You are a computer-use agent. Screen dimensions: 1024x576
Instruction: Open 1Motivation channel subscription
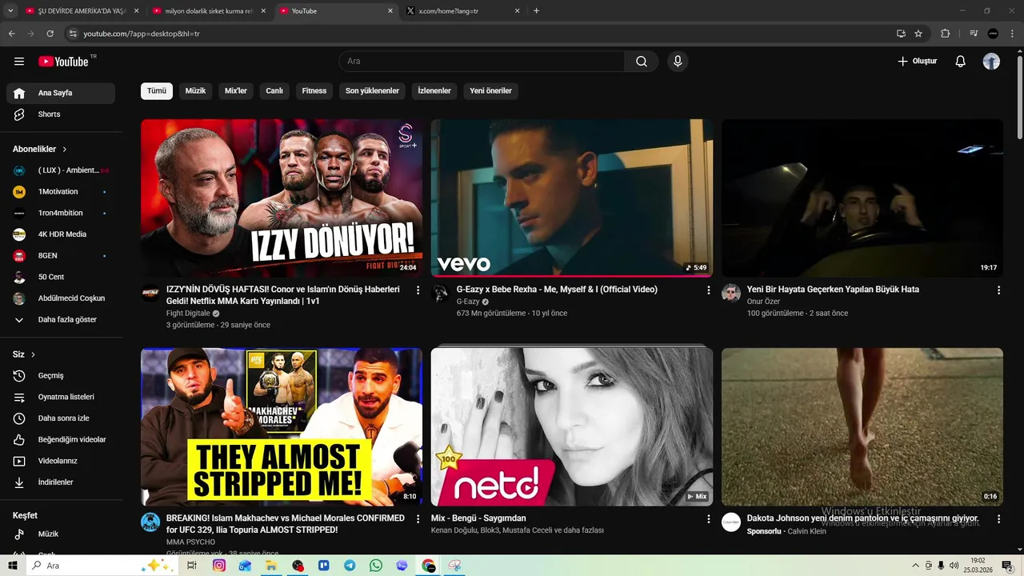[61, 192]
